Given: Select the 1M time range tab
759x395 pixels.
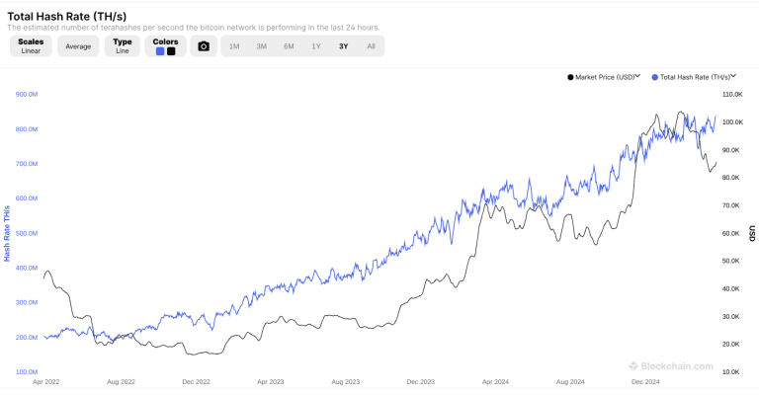Looking at the screenshot, I should pos(234,46).
